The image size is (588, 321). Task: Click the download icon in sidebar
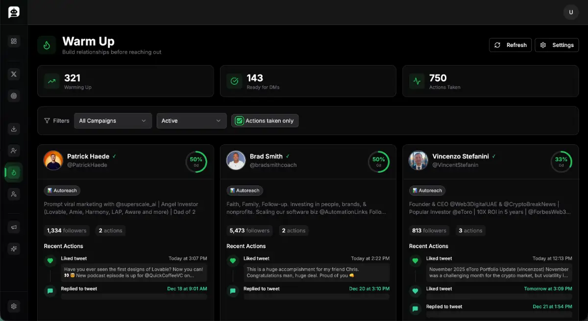[x=14, y=129]
